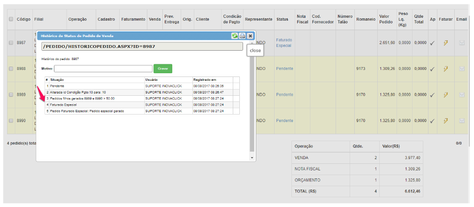This screenshot has width=474, height=207.
Task: Click the print icon in dialog header
Action: 242,36
